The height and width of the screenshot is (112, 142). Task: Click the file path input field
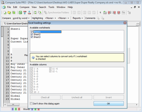coord(16,23)
